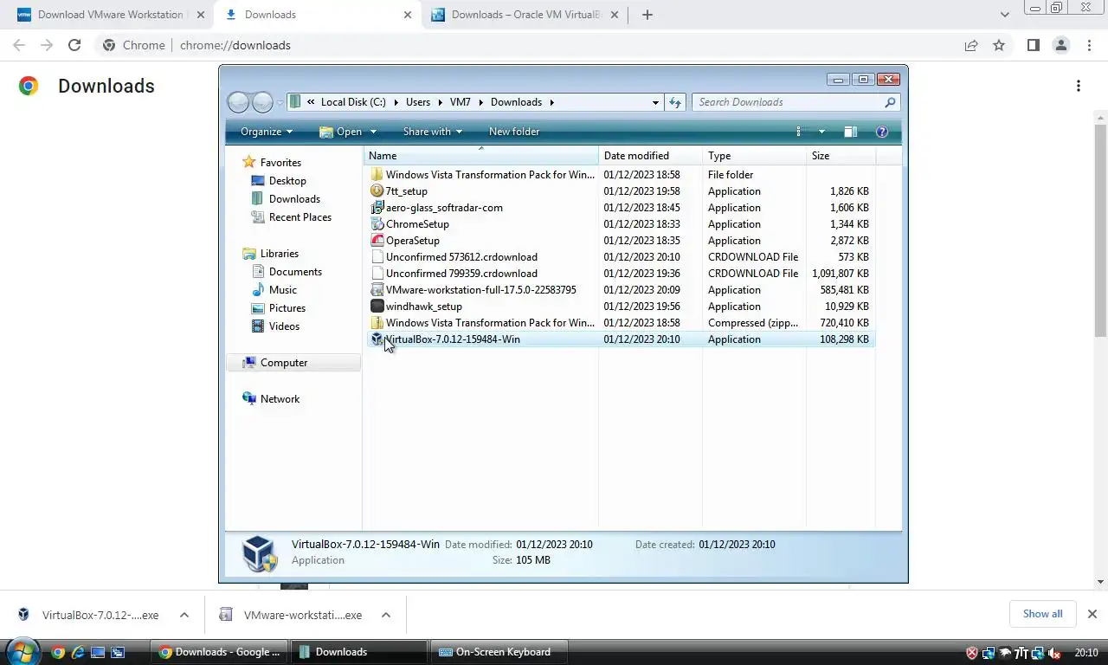This screenshot has width=1108, height=665.
Task: Expand the view options dropdown arrow
Action: point(821,132)
